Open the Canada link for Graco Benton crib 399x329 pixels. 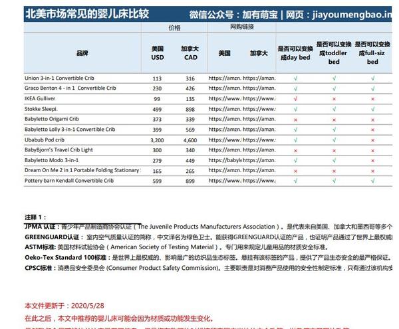tap(259, 88)
